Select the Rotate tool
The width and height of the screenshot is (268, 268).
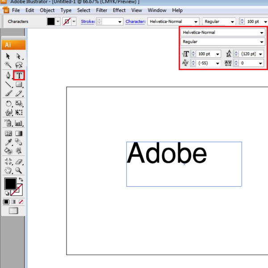coord(8,104)
